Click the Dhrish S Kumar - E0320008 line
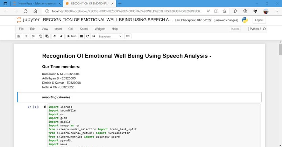This screenshot has width=282, height=147. [61, 83]
